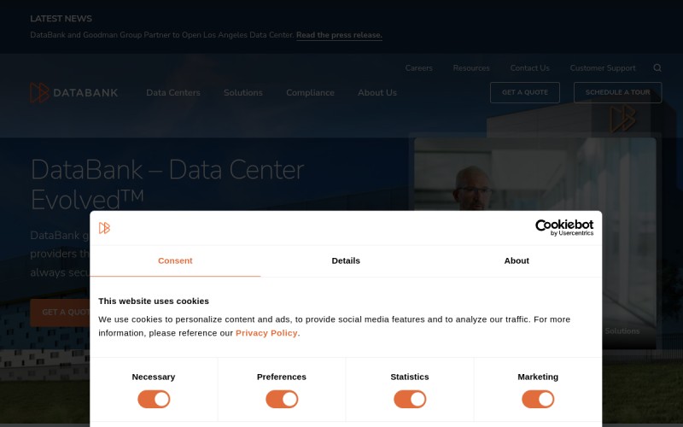This screenshot has height=427, width=683.
Task: Open the About Us menu
Action: [x=377, y=93]
